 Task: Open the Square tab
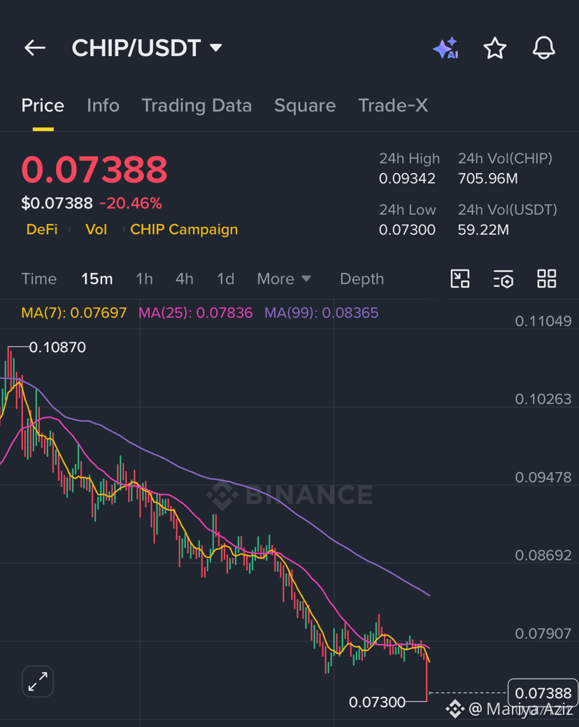[305, 106]
